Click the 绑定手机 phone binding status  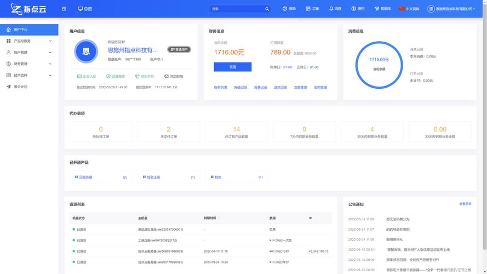tap(144, 76)
